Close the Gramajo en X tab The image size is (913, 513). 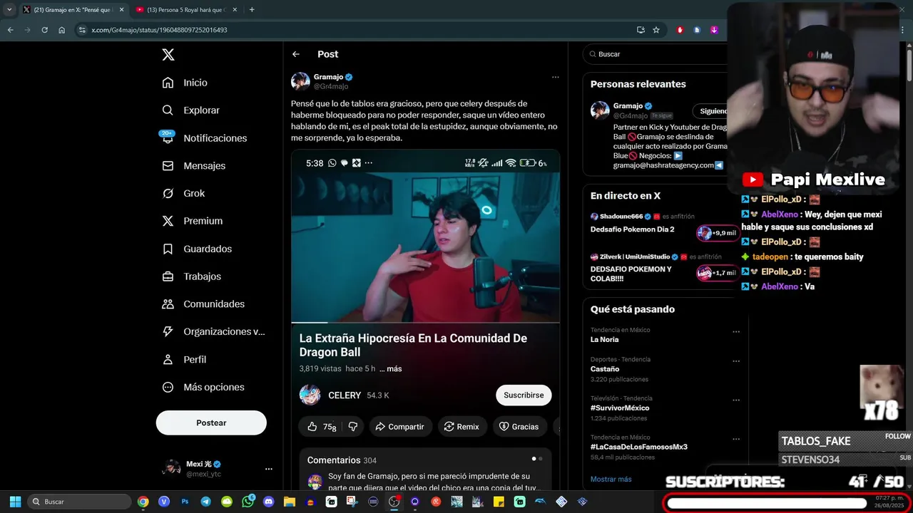pyautogui.click(x=121, y=10)
